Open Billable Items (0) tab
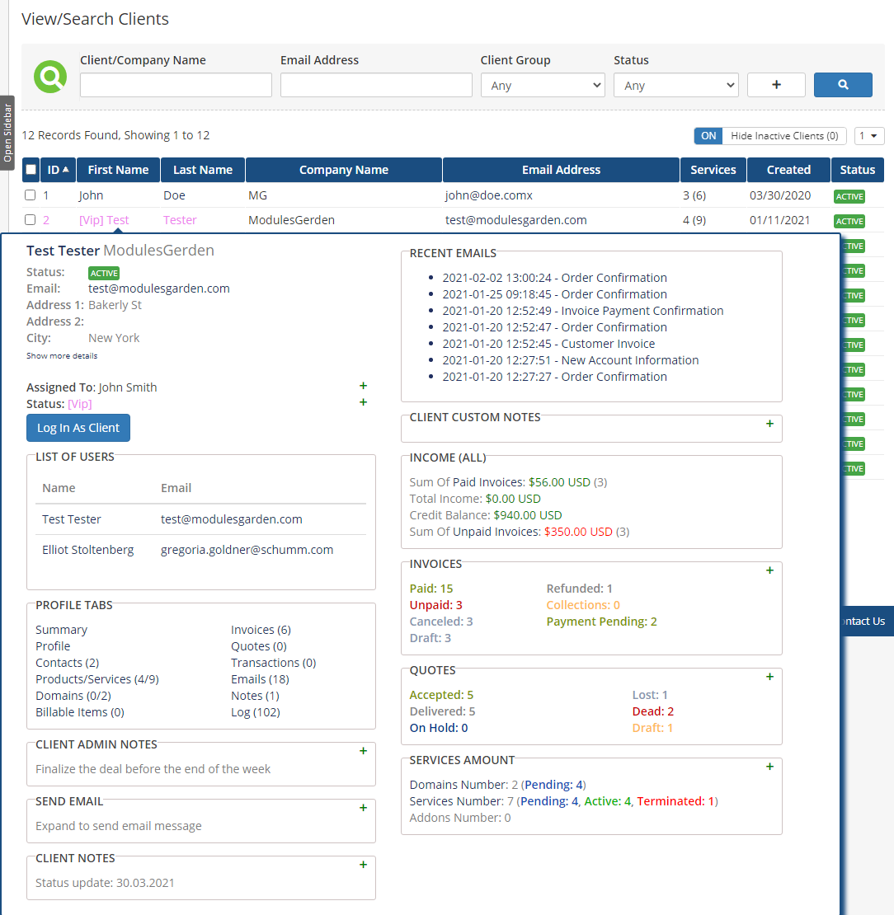The image size is (894, 915). [x=80, y=712]
